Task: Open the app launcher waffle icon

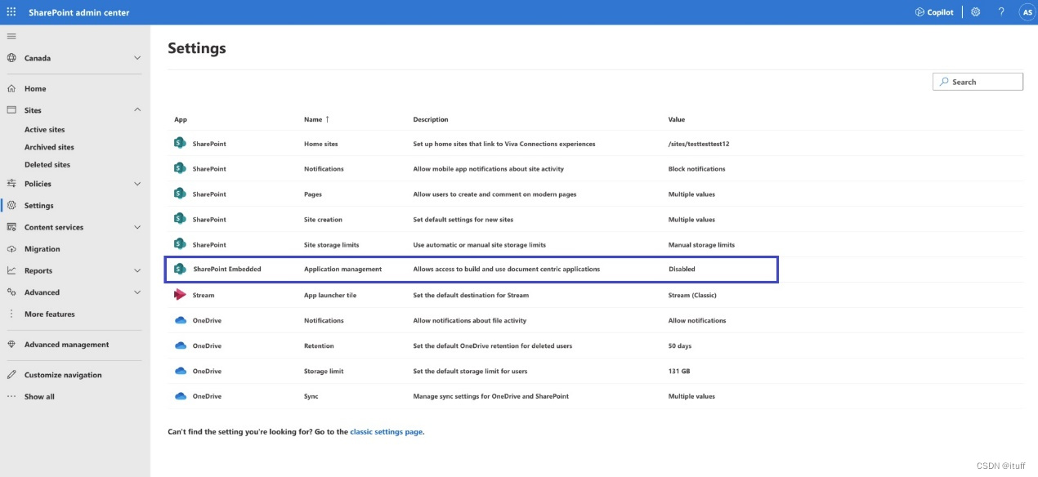Action: pyautogui.click(x=11, y=12)
